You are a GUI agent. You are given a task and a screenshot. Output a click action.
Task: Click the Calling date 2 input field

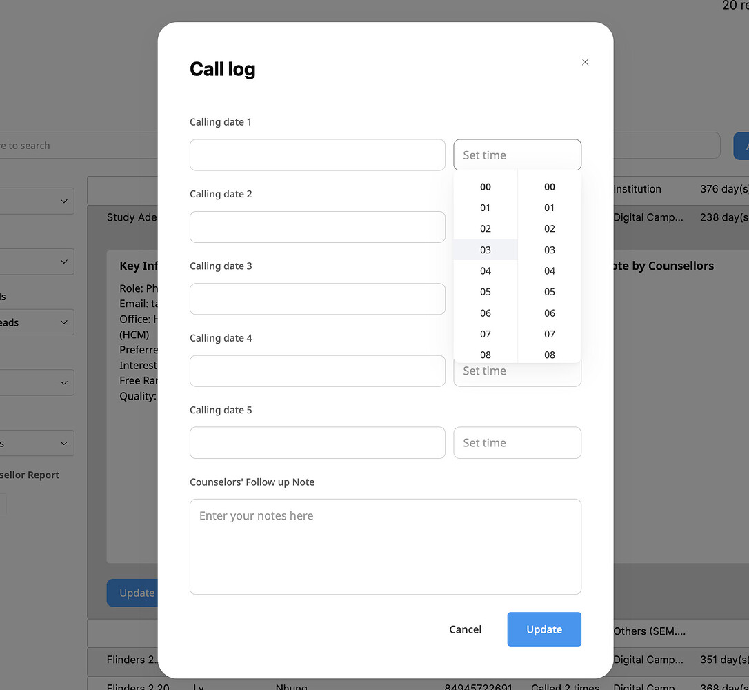(x=317, y=227)
